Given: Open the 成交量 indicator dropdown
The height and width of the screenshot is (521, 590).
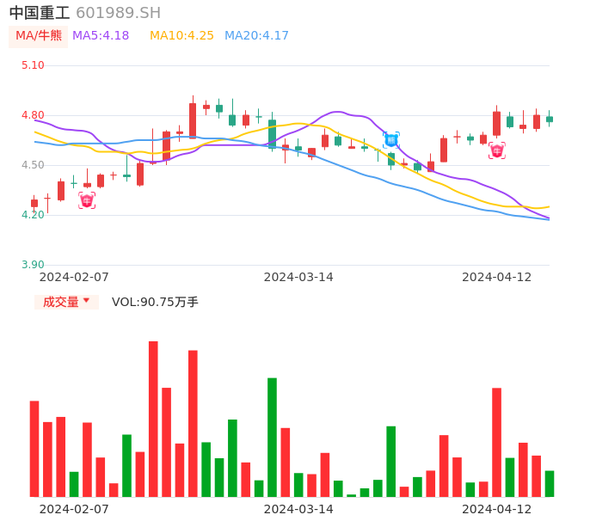Looking at the screenshot, I should (67, 302).
